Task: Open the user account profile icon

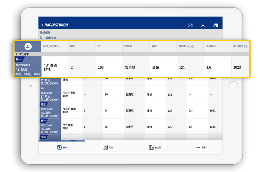Action: [x=203, y=25]
